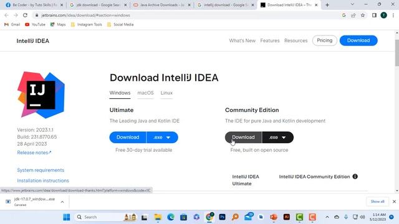
Task: Open the green Camtasia icon in taskbar
Action: (299, 217)
